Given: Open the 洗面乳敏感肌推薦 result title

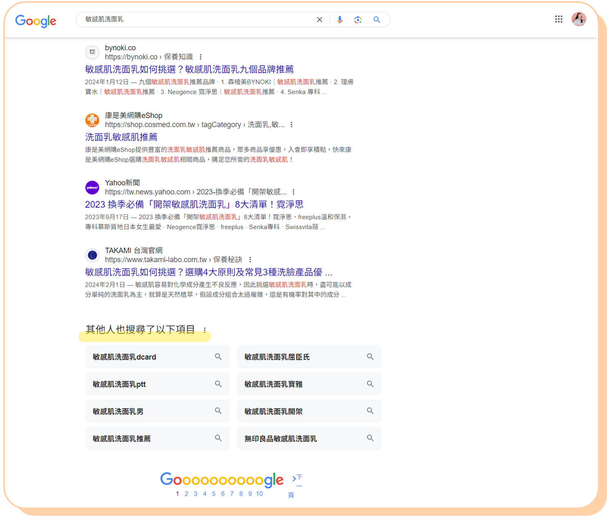Looking at the screenshot, I should click(x=121, y=137).
